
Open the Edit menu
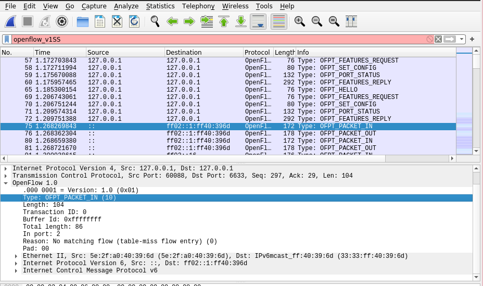[29, 6]
